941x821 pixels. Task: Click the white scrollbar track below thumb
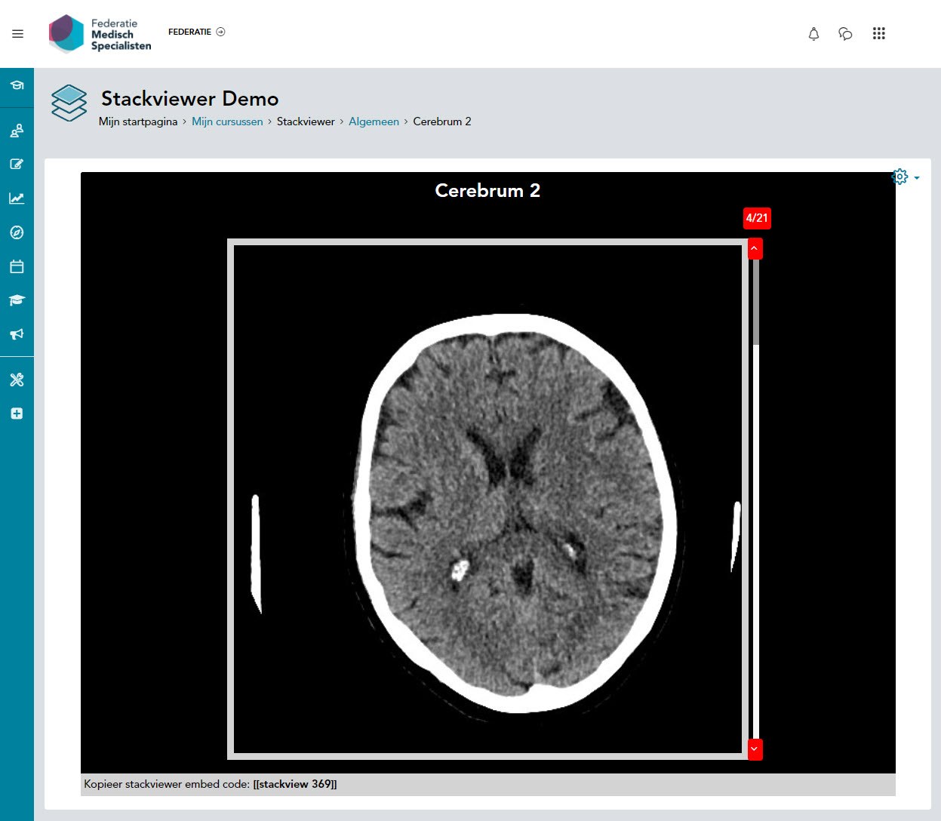point(755,542)
